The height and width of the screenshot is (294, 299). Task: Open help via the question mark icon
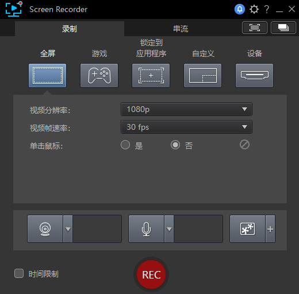click(x=267, y=9)
